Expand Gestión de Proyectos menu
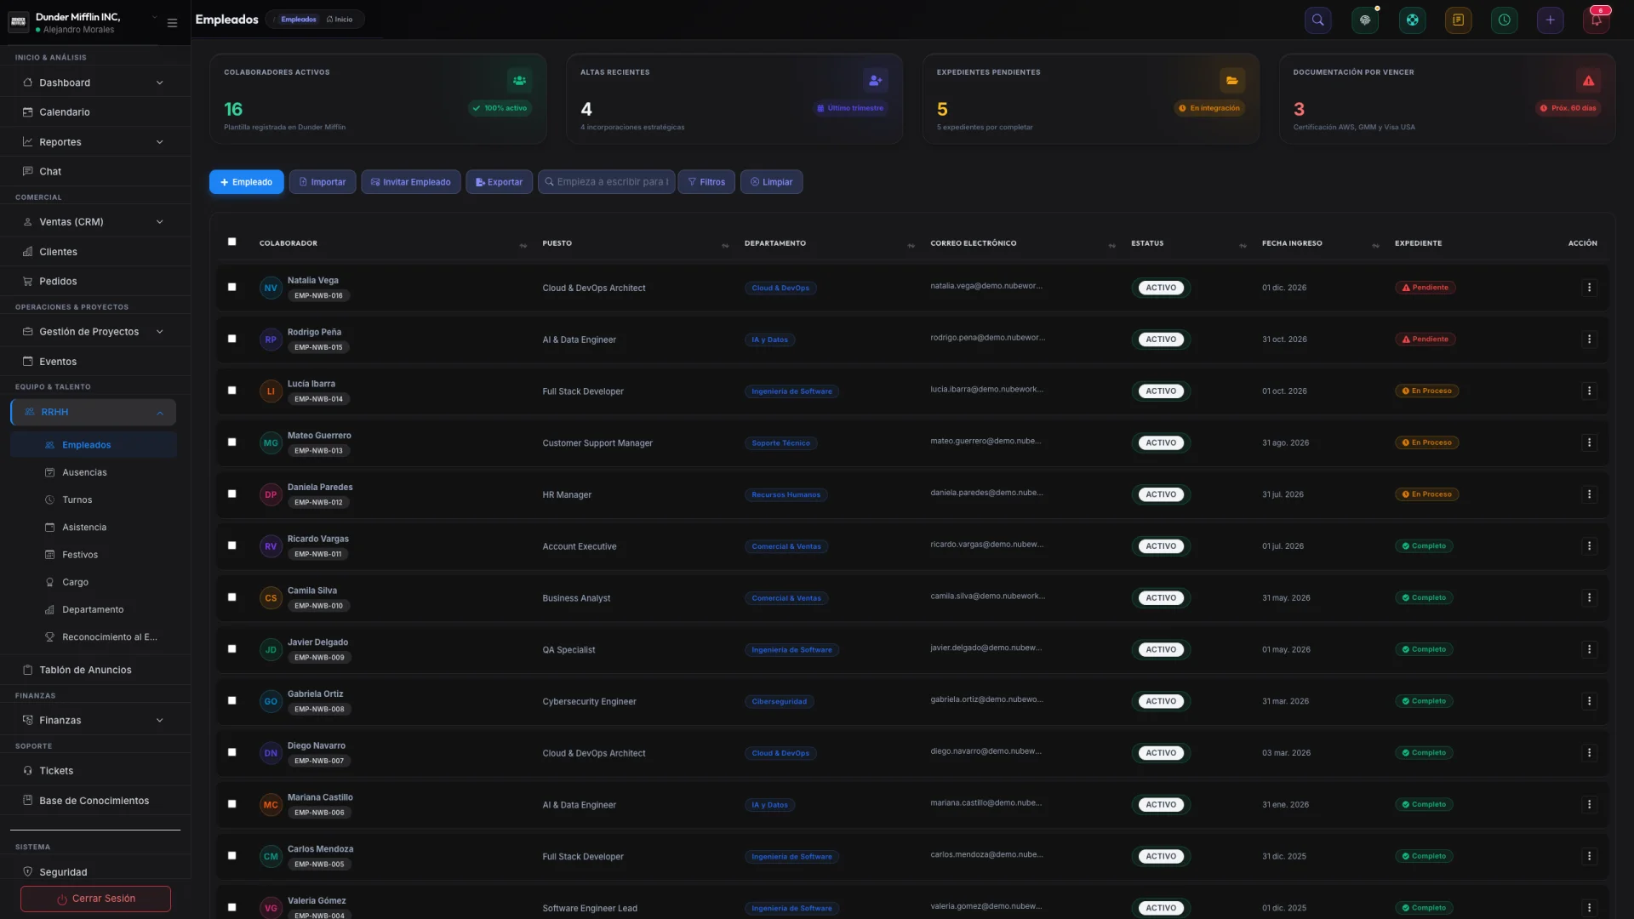Viewport: 1634px width, 919px height. tap(94, 332)
